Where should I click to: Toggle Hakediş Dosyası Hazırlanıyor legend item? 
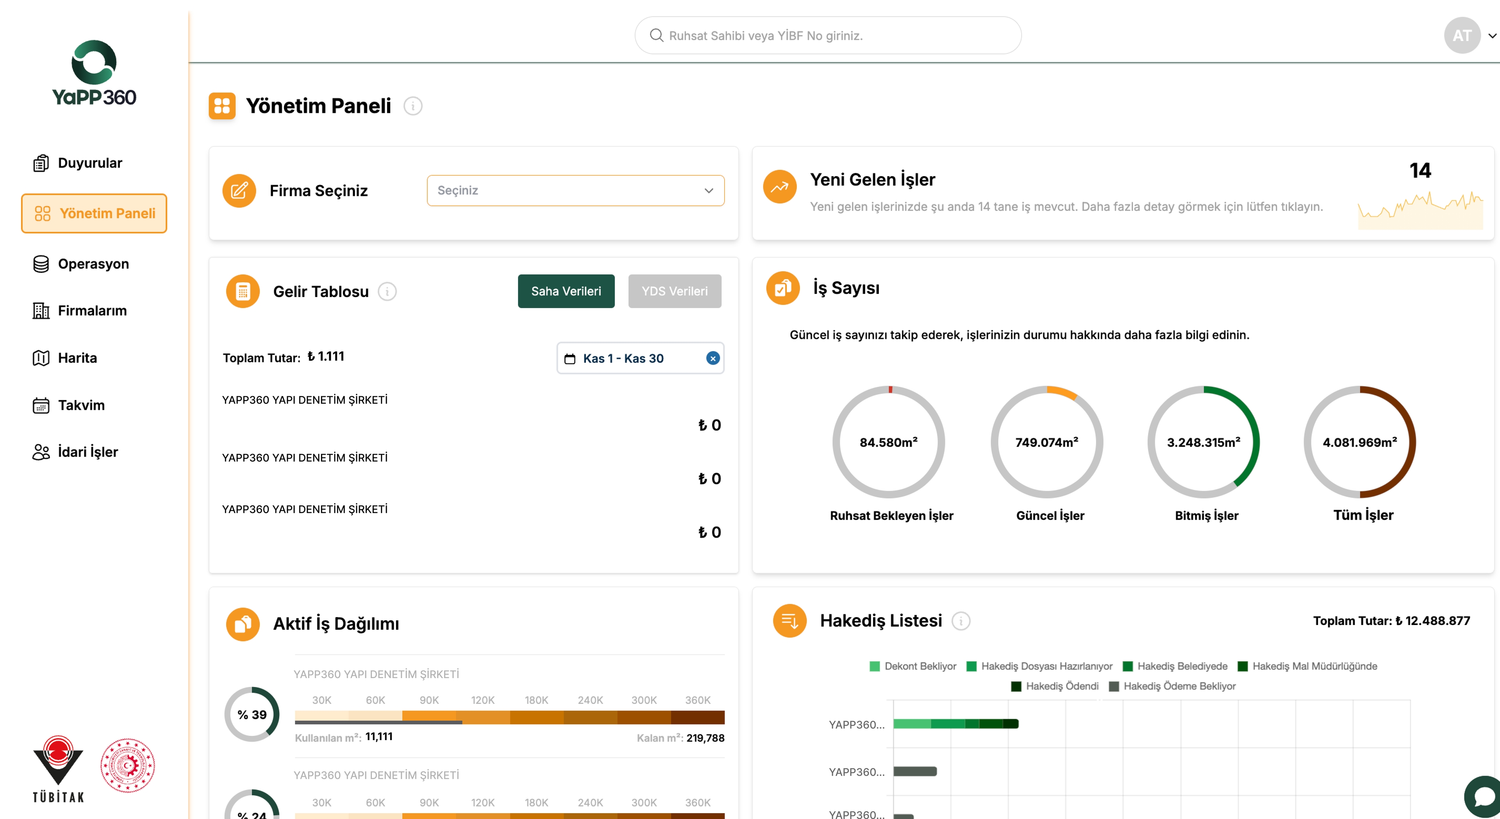(x=1039, y=666)
